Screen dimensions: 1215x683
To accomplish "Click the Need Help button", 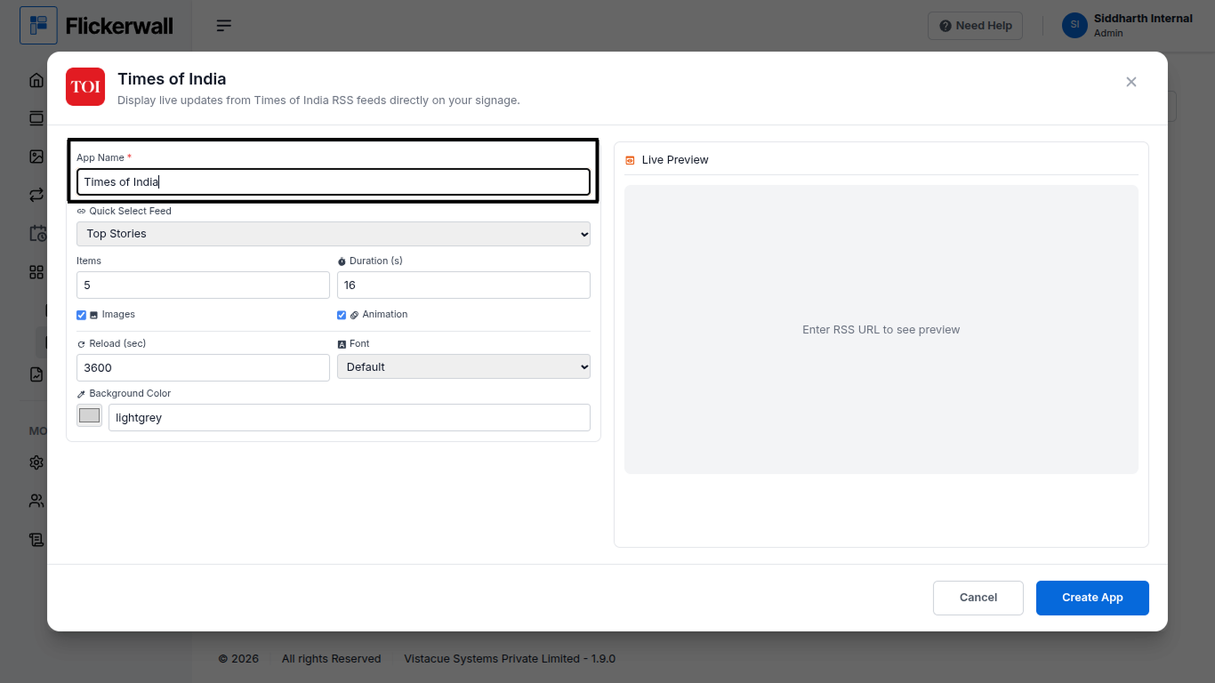I will [976, 26].
